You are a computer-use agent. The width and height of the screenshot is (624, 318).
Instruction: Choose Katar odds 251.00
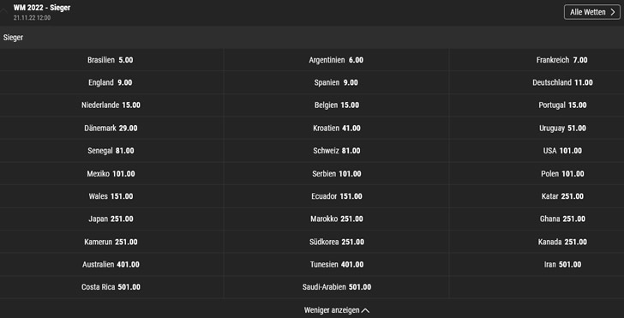pyautogui.click(x=537, y=196)
